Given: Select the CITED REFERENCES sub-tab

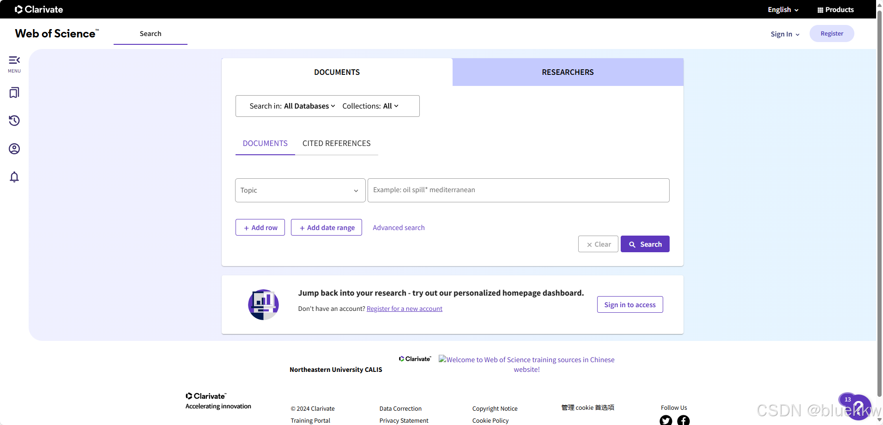Looking at the screenshot, I should pos(337,144).
